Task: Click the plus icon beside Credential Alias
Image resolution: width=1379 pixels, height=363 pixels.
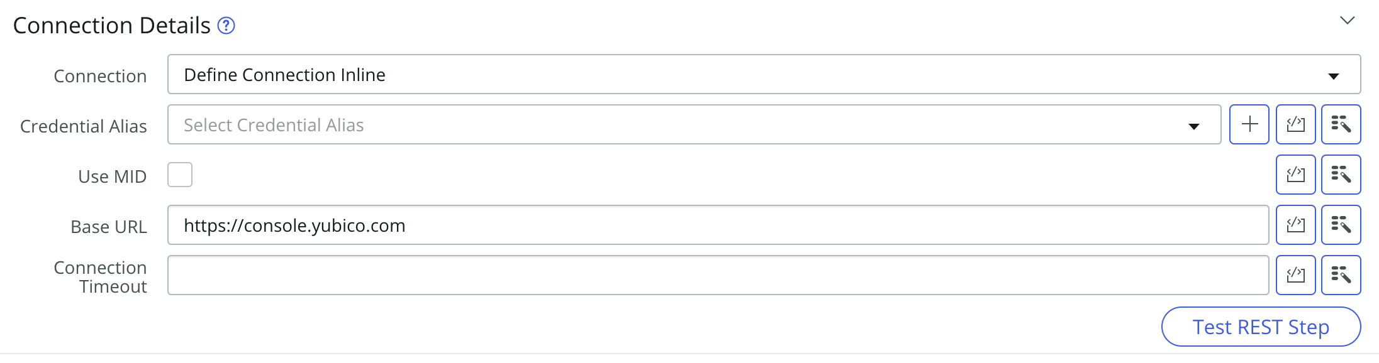Action: click(1249, 124)
